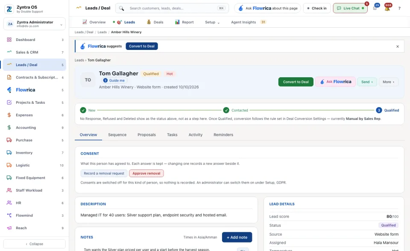Open the Tasks tab of the lead
The height and width of the screenshot is (251, 410).
tap(172, 135)
